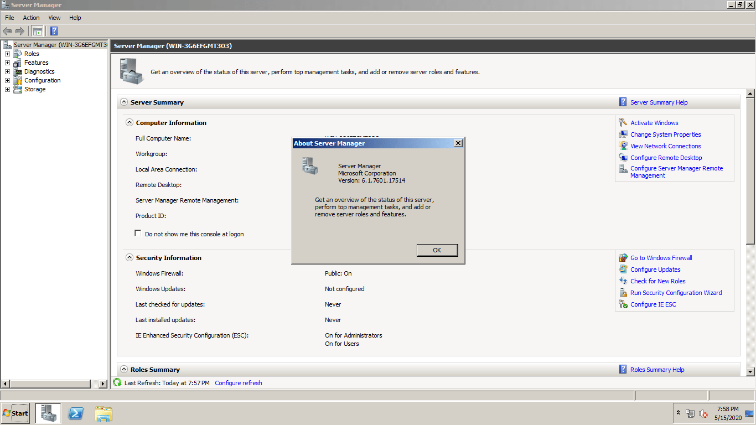
Task: Select the Storage node icon in tree
Action: 18,89
